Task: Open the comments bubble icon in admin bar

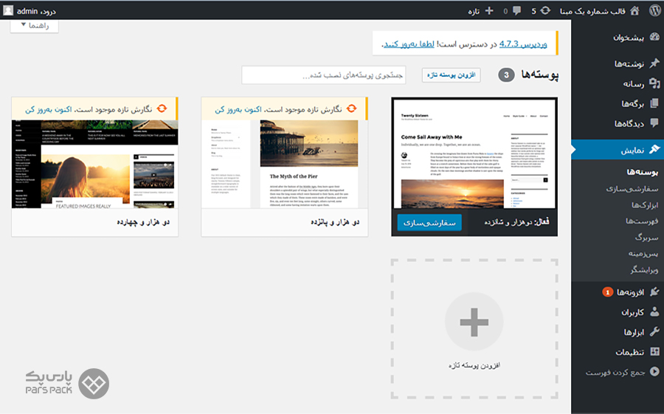Action: (x=516, y=10)
